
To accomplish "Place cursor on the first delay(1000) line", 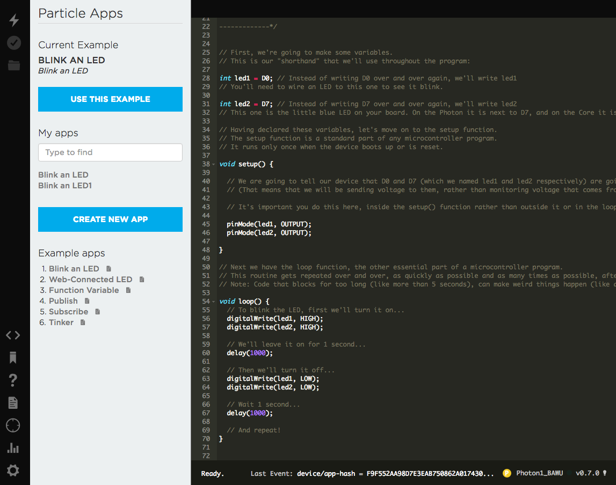I will (250, 353).
